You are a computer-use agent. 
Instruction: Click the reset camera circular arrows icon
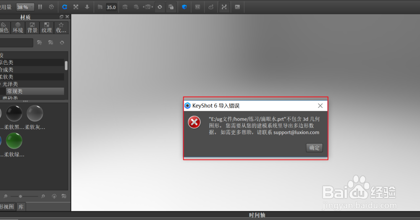coord(160,7)
